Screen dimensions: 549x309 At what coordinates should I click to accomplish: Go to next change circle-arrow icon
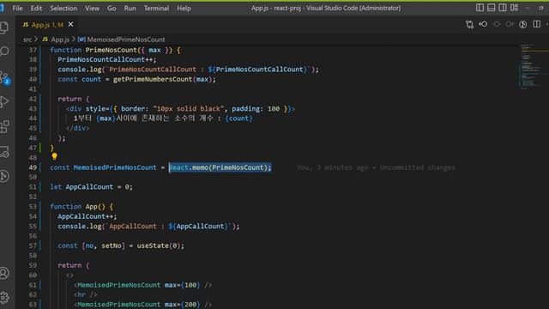click(510, 24)
